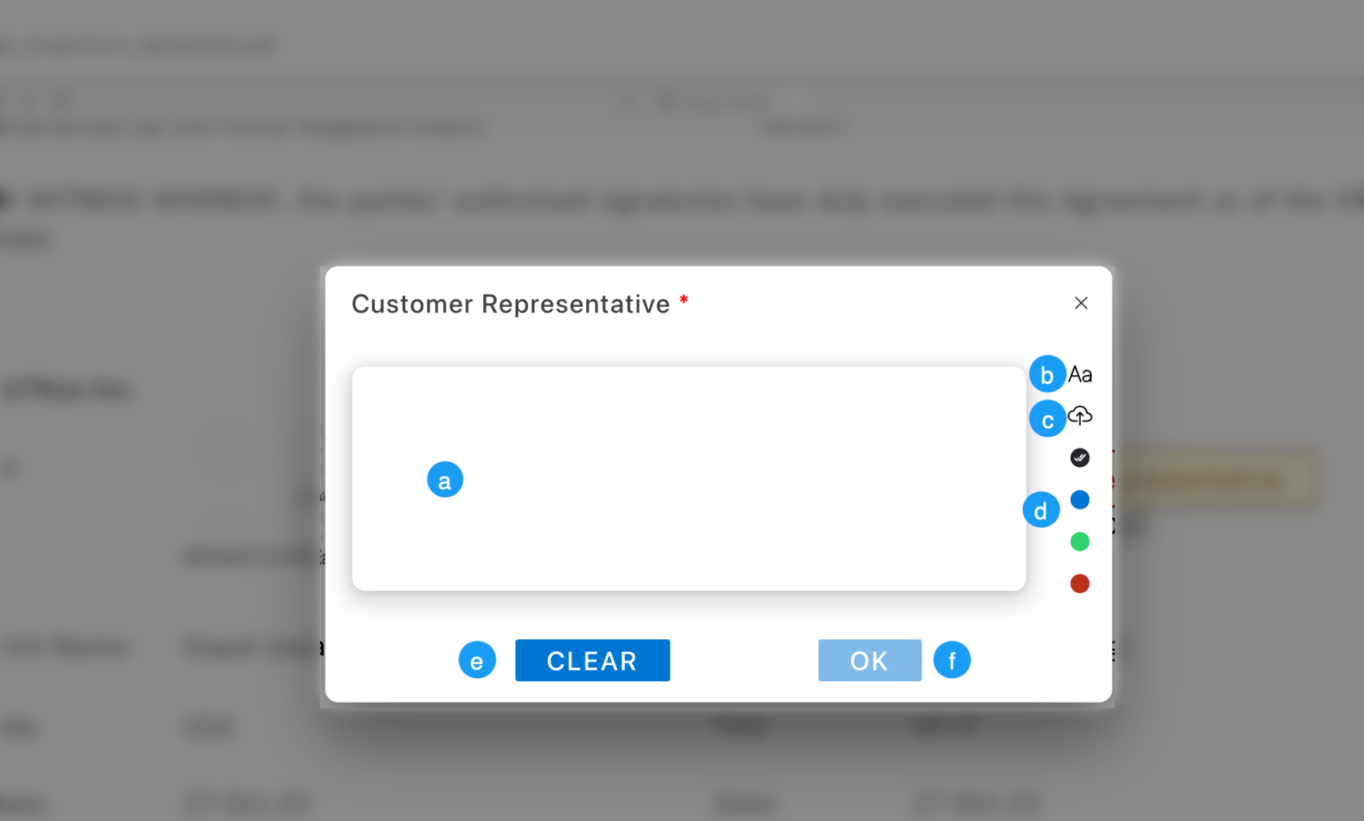Click the blue circle badge labeled a

coord(445,480)
